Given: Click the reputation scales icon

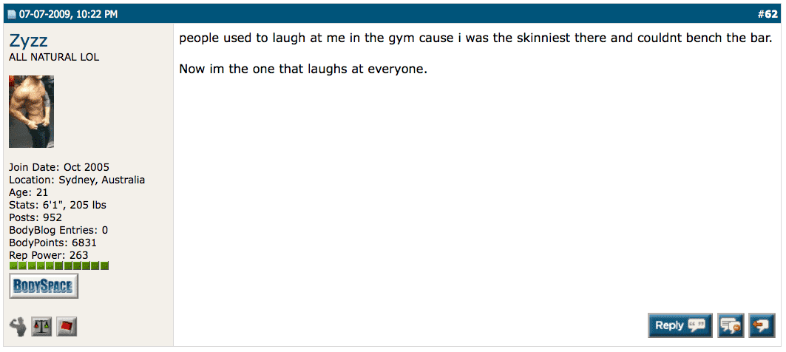Looking at the screenshot, I should pos(42,325).
